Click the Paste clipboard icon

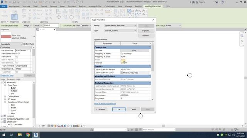(24, 11)
